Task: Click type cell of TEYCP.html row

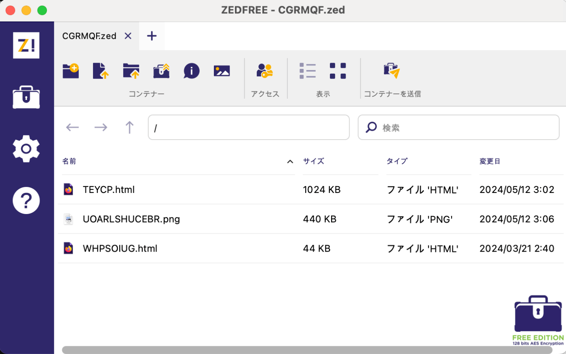Action: (422, 189)
